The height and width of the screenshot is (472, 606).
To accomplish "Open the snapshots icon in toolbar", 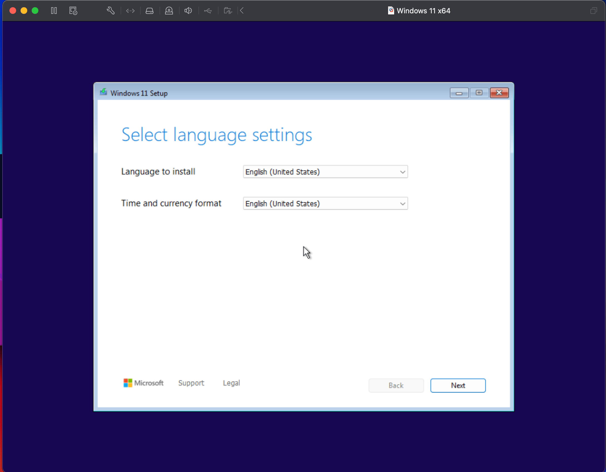I will tap(73, 11).
